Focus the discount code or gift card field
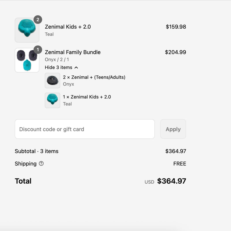Screen dimensions: 231x231 click(85, 129)
